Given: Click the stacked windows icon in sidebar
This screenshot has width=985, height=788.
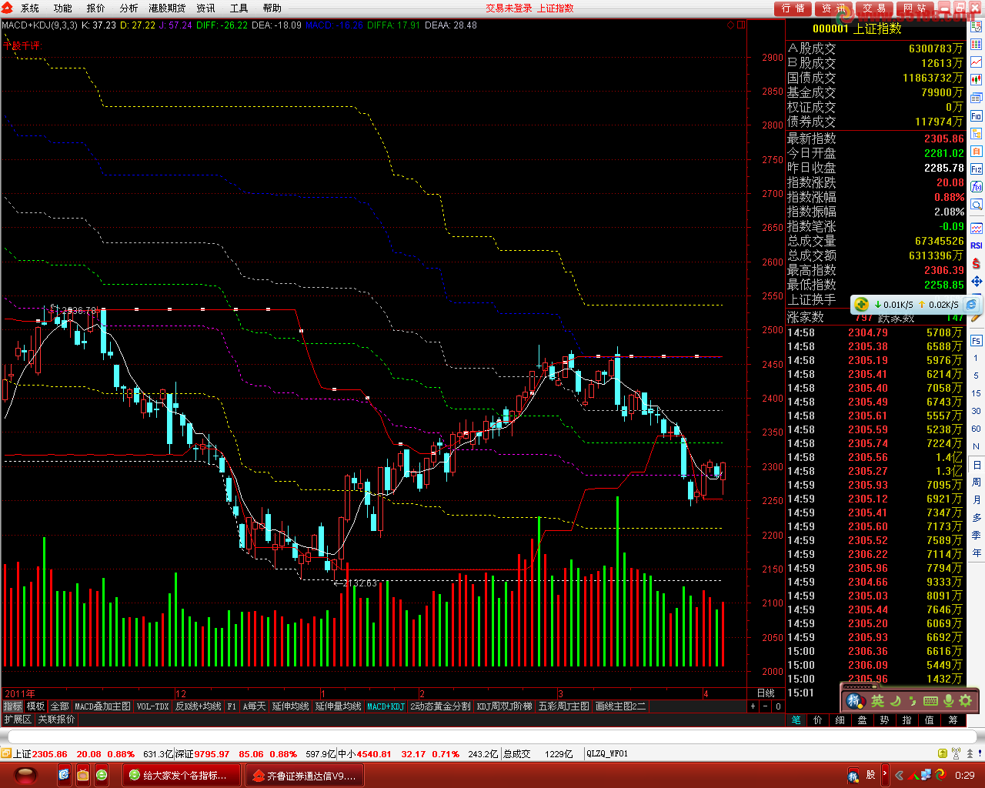Looking at the screenshot, I should 976,98.
